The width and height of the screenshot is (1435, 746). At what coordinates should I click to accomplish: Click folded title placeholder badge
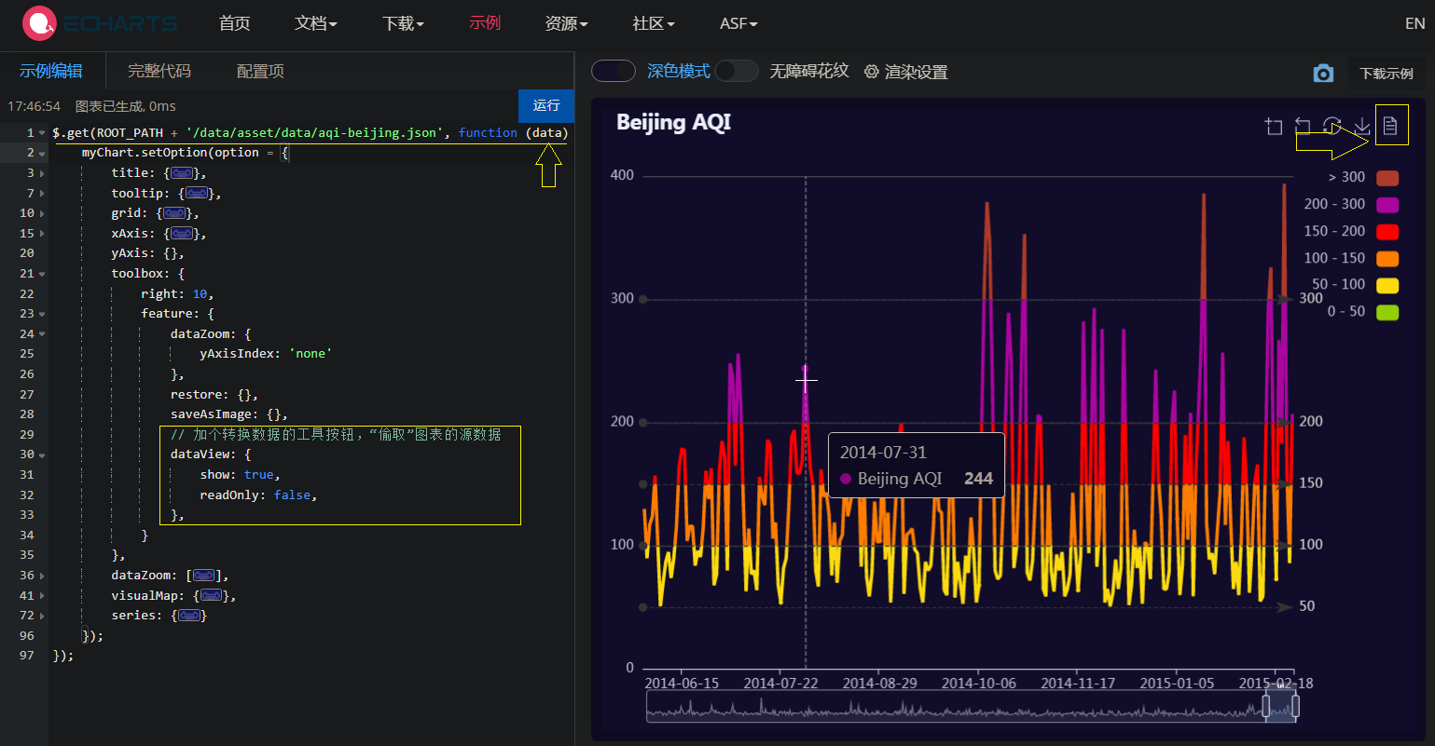coord(182,173)
